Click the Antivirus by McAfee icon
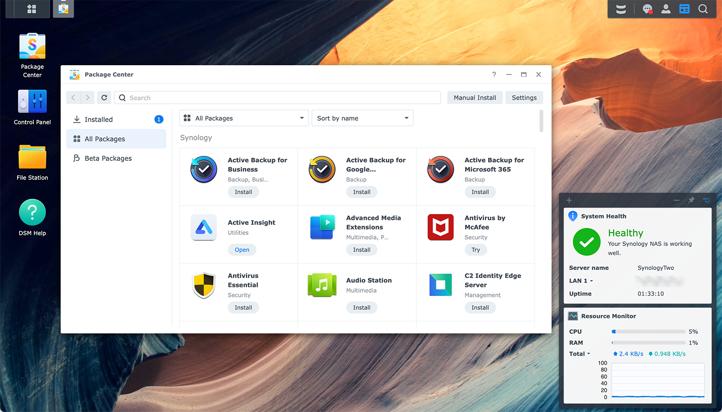This screenshot has width=722, height=412. point(441,227)
